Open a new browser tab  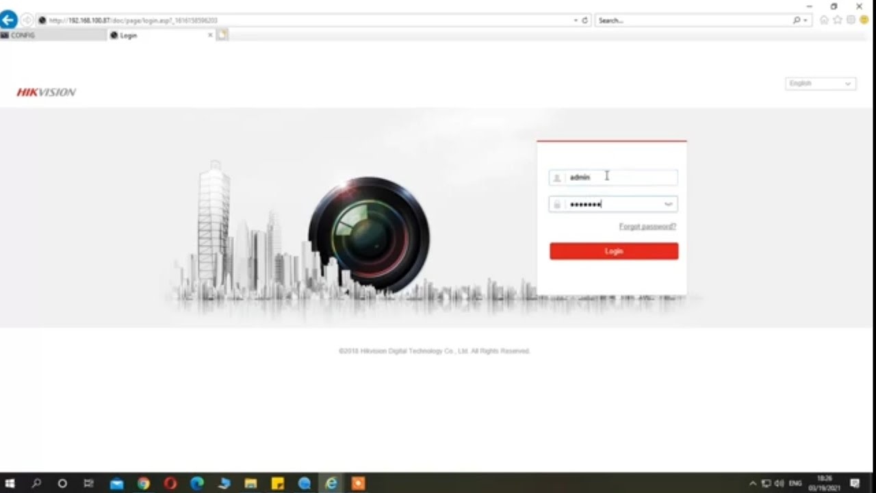click(222, 35)
